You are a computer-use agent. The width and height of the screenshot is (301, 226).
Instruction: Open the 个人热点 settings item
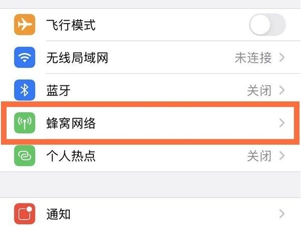[150, 156]
